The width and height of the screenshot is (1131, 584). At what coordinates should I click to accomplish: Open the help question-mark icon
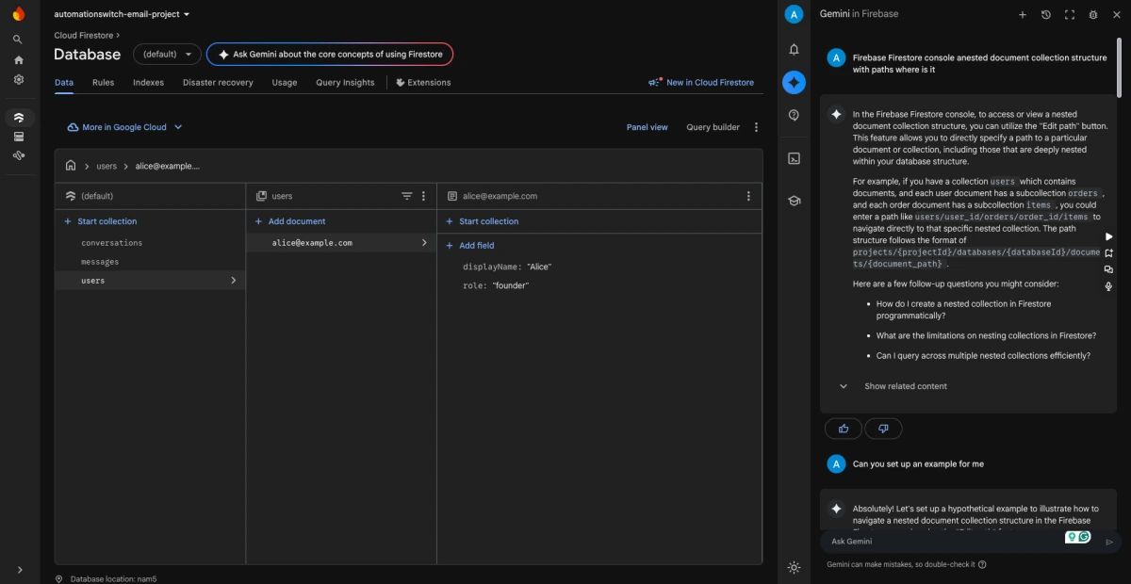pos(794,115)
